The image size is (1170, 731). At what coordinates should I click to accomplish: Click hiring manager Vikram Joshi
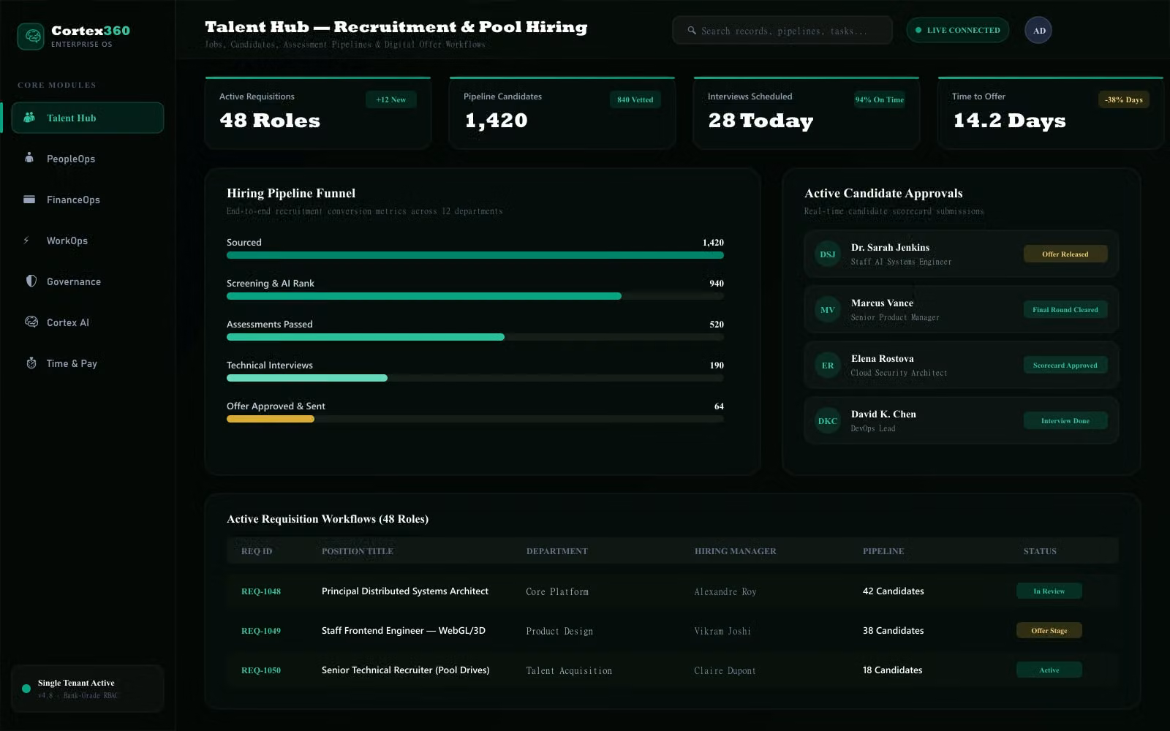[722, 631]
